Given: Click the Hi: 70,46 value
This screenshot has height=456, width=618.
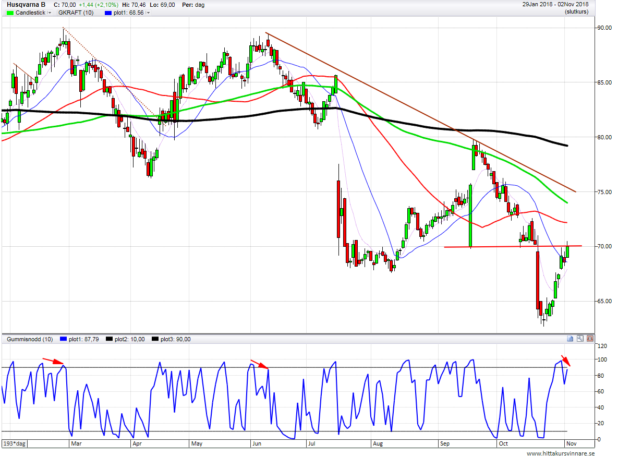Looking at the screenshot, I should tap(134, 5).
